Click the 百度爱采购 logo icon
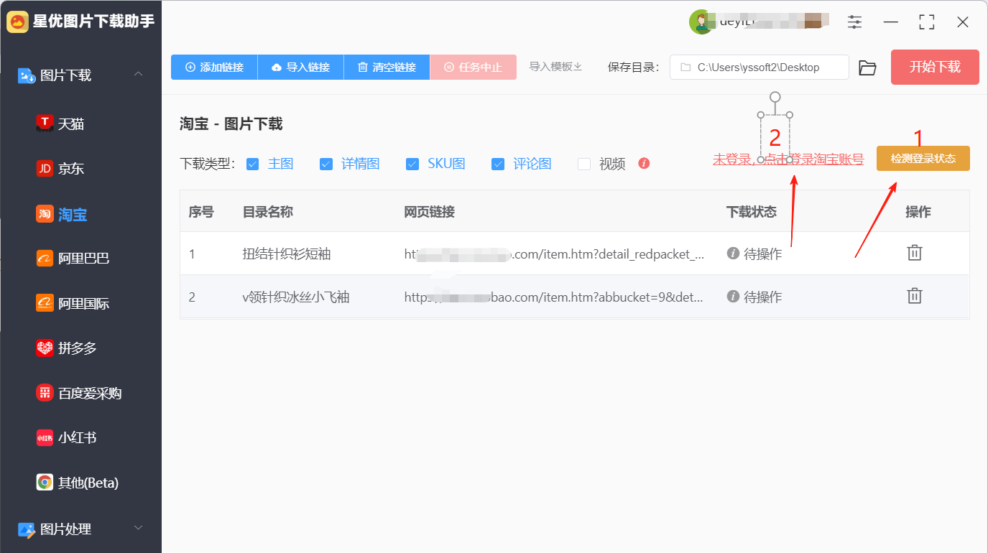 45,393
